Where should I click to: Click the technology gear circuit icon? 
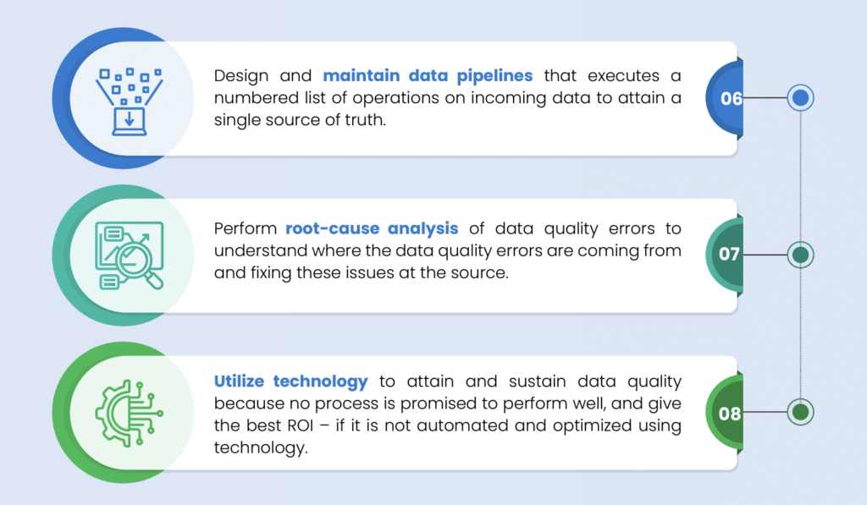130,413
